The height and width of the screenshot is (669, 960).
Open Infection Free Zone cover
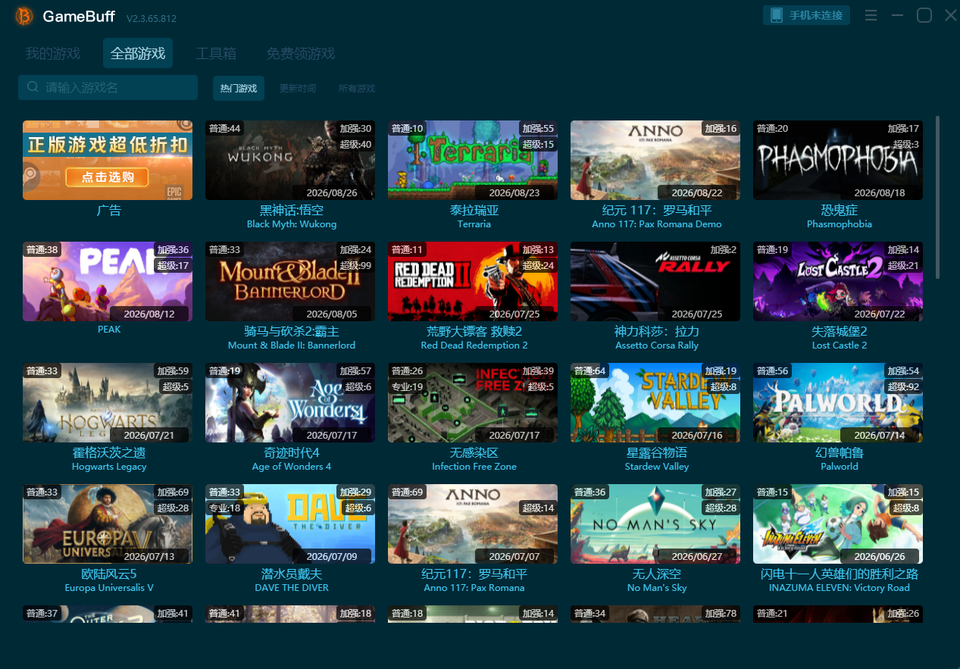473,402
